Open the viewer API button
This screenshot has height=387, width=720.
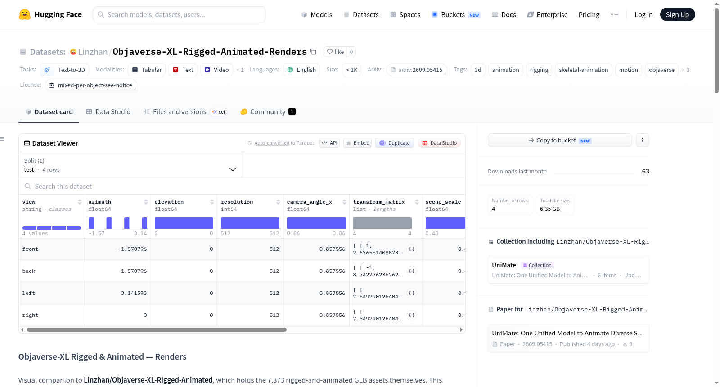coord(329,143)
